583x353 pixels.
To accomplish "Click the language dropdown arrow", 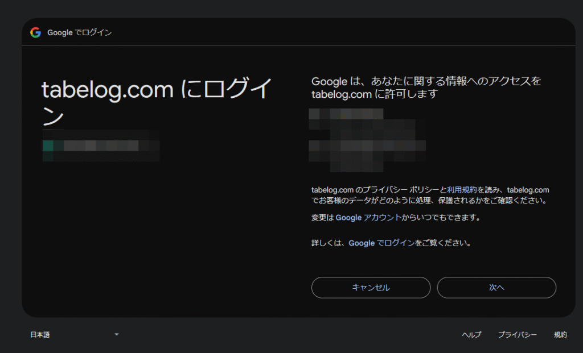I will pyautogui.click(x=116, y=334).
